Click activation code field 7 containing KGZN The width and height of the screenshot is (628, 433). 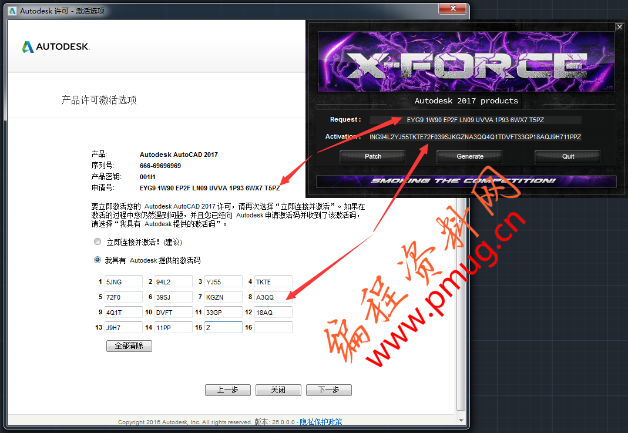223,297
